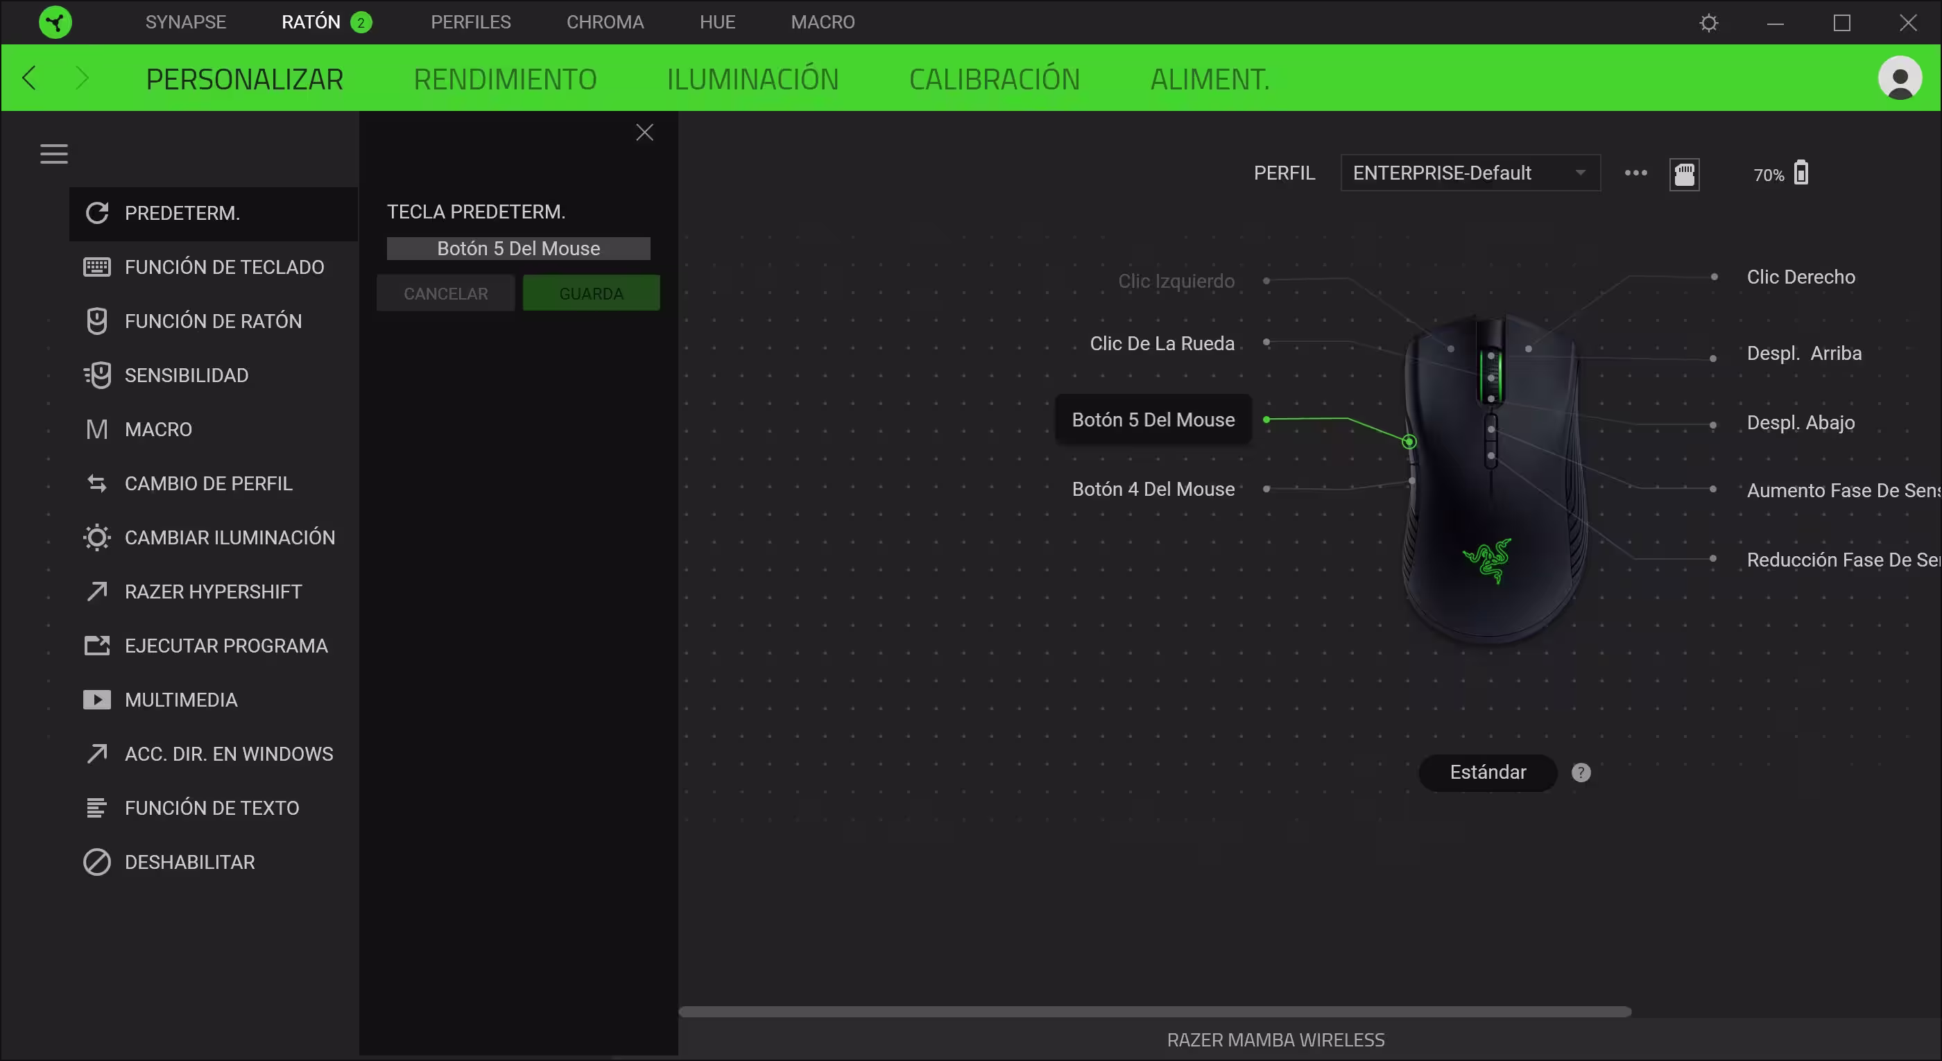The width and height of the screenshot is (1942, 1061).
Task: Click the help question mark icon
Action: pos(1581,773)
